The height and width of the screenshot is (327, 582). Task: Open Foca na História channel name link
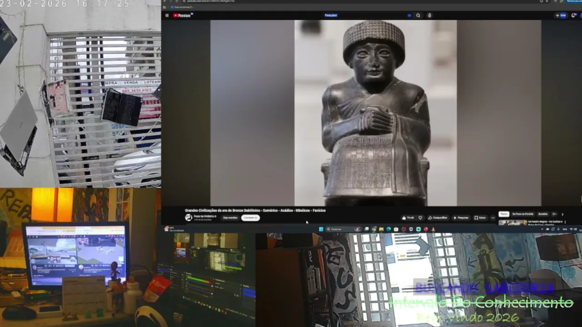pos(204,216)
